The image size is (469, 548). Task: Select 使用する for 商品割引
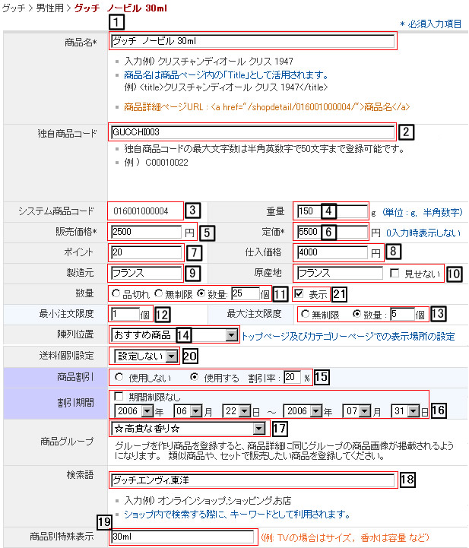195,377
